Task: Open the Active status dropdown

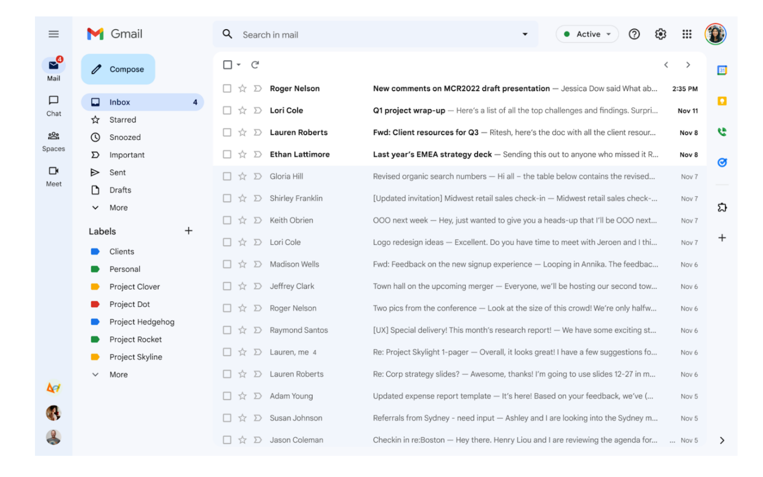Action: pyautogui.click(x=588, y=34)
